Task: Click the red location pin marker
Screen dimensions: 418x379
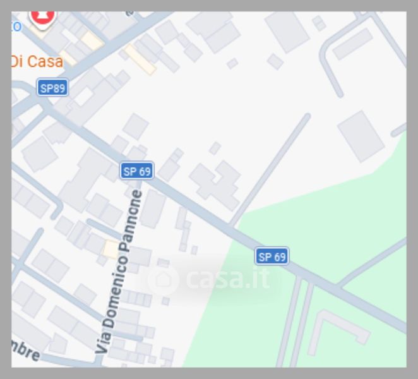Action: [x=43, y=18]
